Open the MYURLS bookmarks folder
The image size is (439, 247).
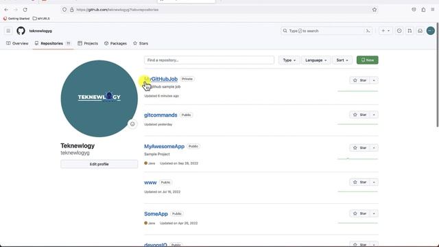tap(41, 19)
